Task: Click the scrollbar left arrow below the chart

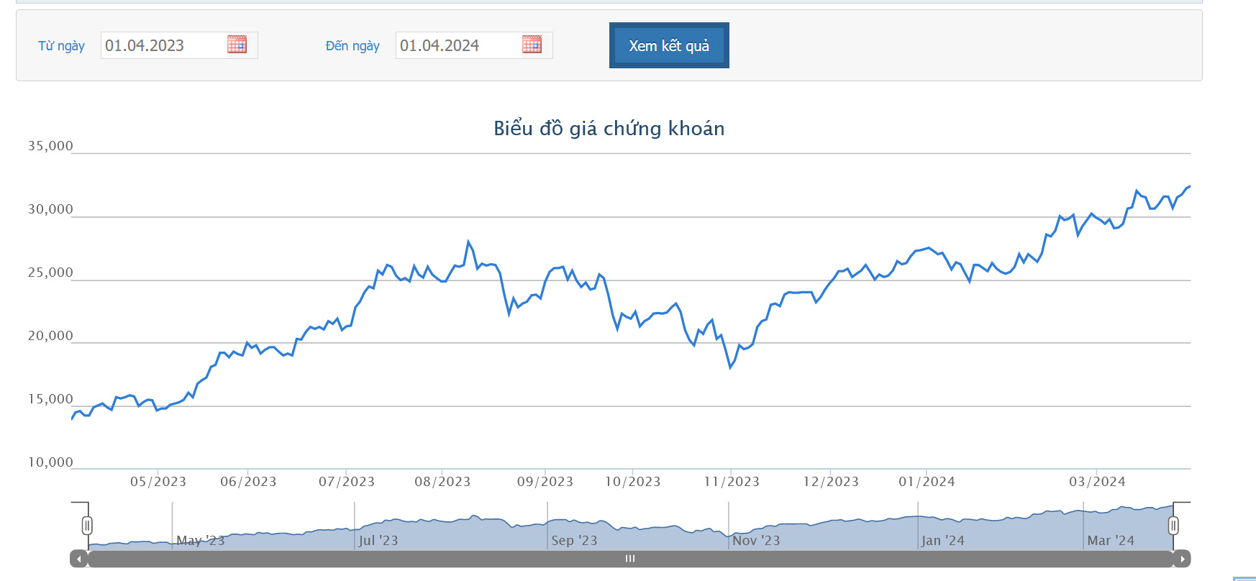Action: click(78, 559)
